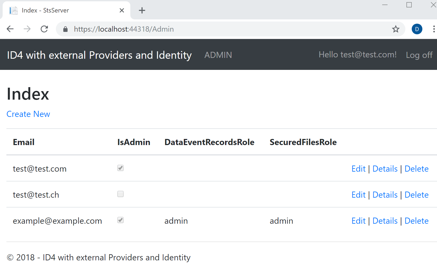Click the browser forward arrow

coord(27,29)
